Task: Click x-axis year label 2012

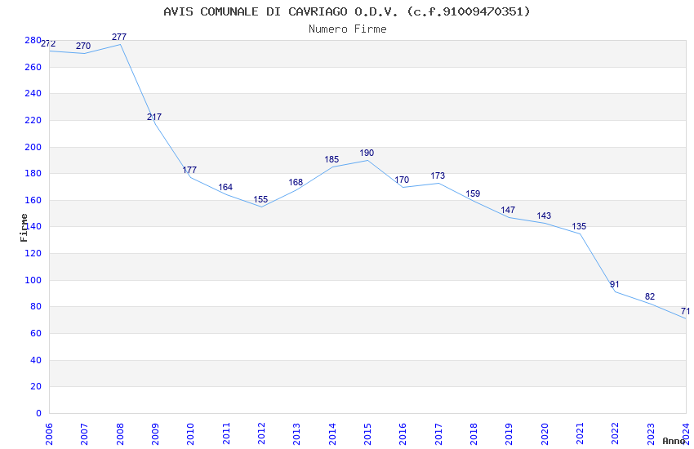Action: 261,434
